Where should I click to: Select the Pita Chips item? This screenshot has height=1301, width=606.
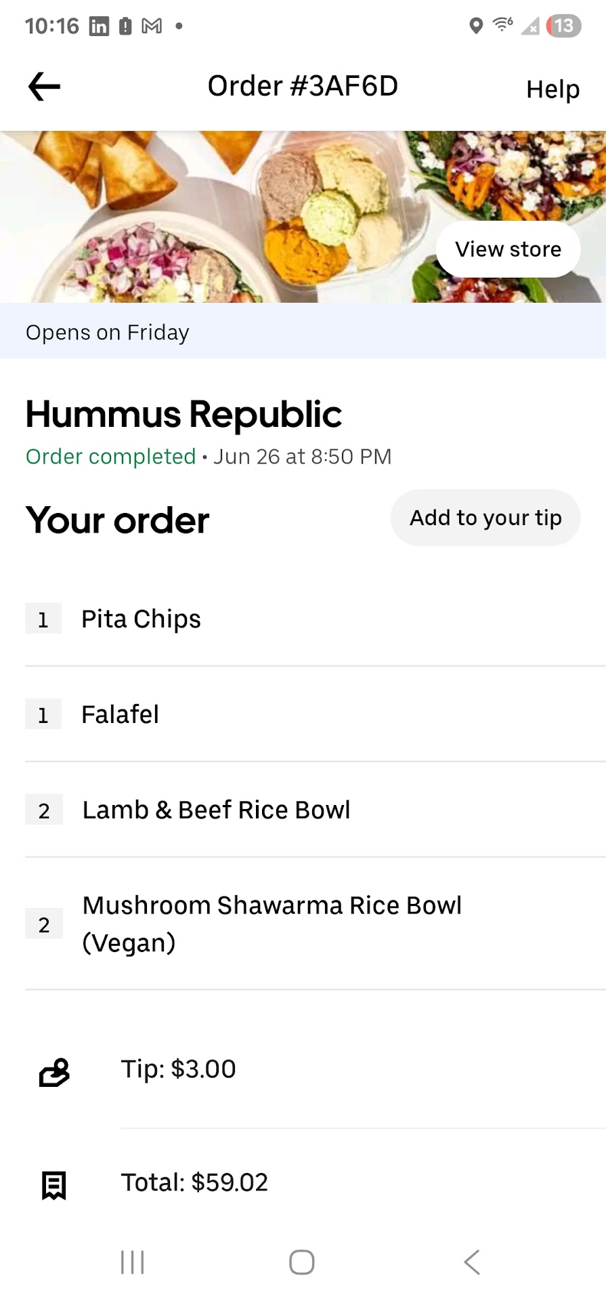(141, 619)
